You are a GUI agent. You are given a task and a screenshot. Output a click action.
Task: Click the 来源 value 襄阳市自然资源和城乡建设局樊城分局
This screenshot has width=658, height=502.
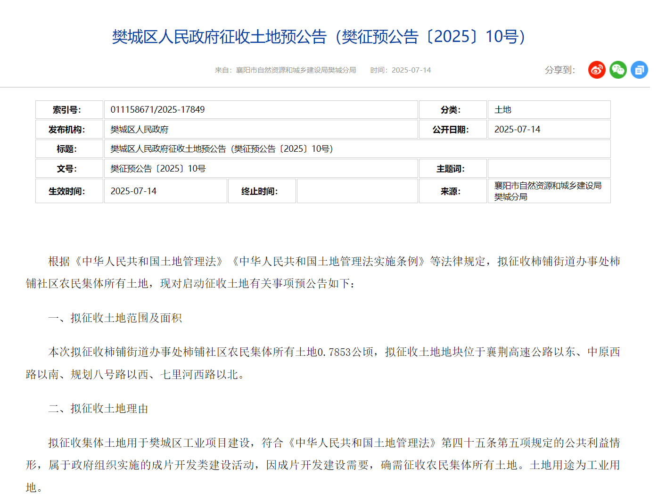point(548,191)
